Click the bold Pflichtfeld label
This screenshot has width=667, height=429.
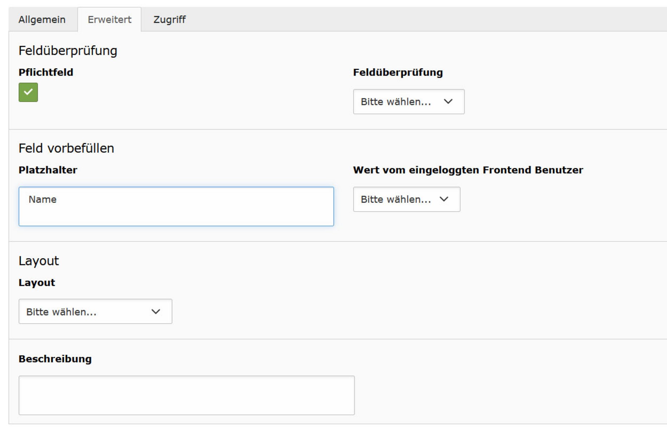point(46,73)
